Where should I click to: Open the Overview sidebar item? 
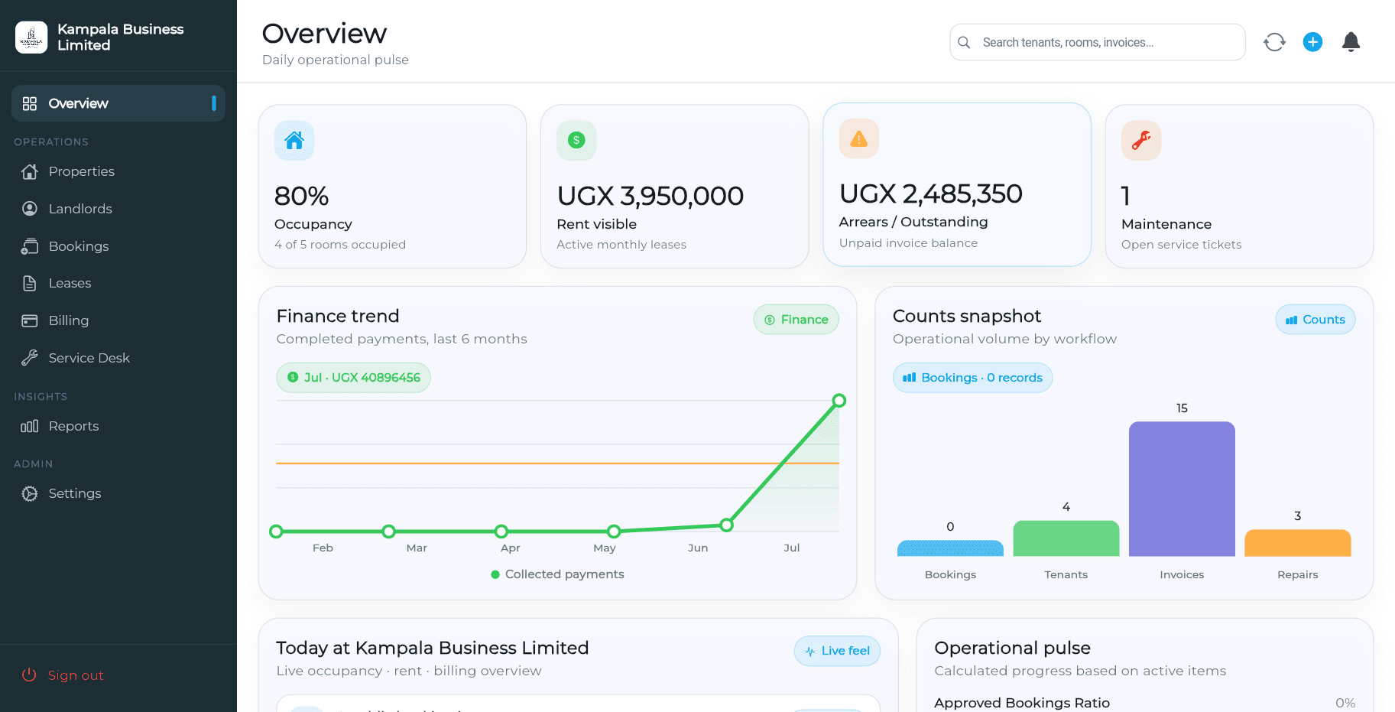(x=118, y=103)
